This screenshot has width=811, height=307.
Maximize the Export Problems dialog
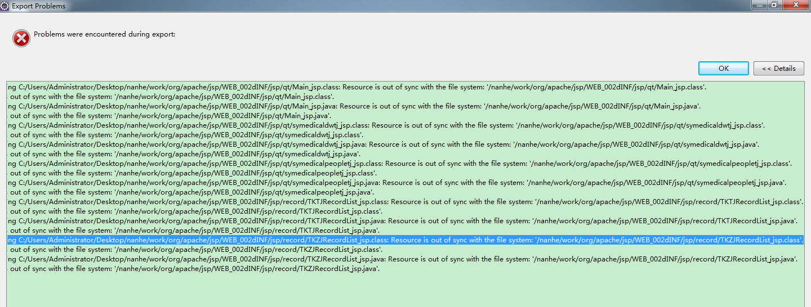[774, 4]
